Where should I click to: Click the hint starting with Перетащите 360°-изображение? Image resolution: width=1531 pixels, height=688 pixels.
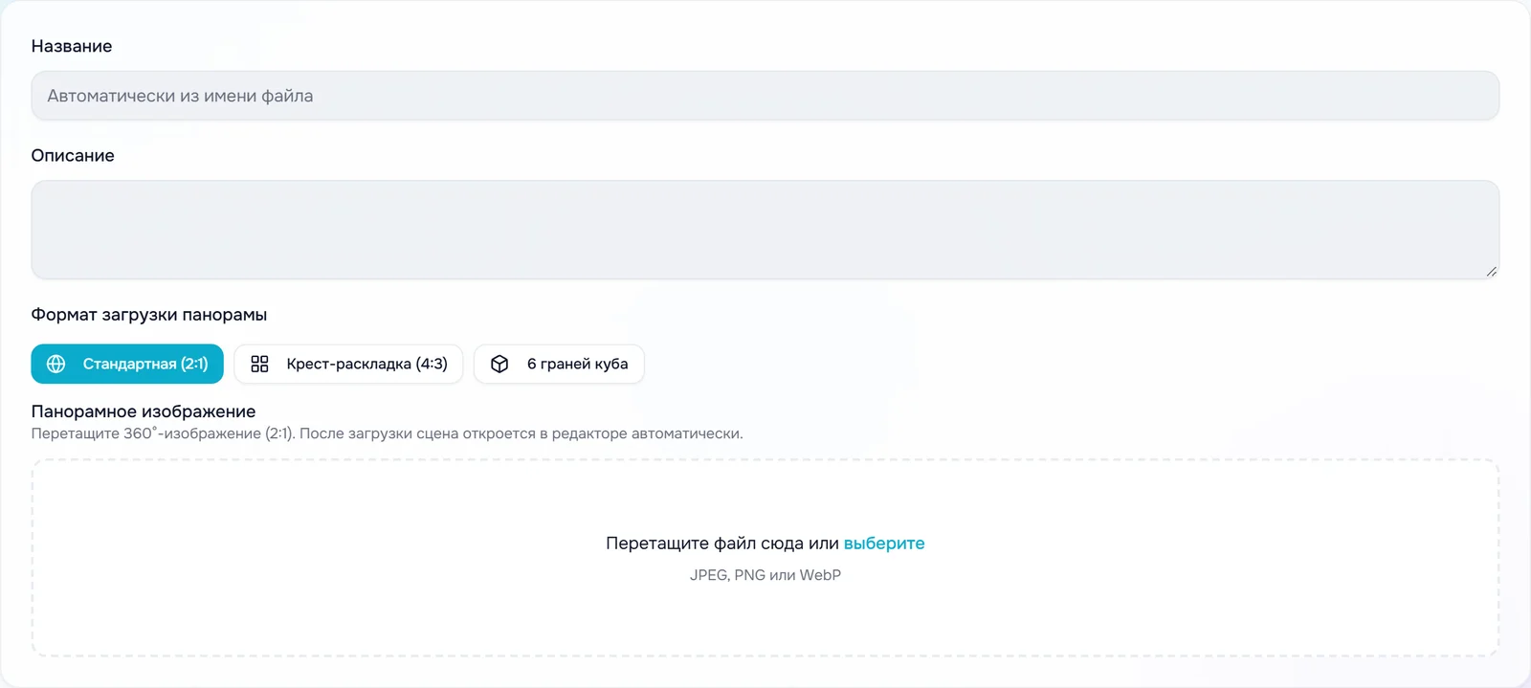387,433
